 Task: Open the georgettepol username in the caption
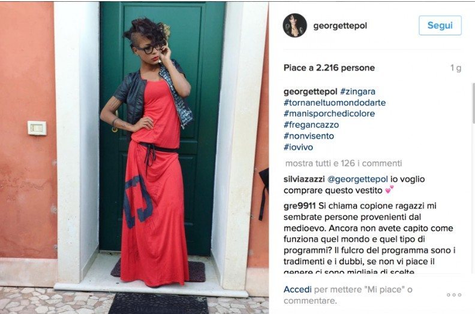point(310,92)
